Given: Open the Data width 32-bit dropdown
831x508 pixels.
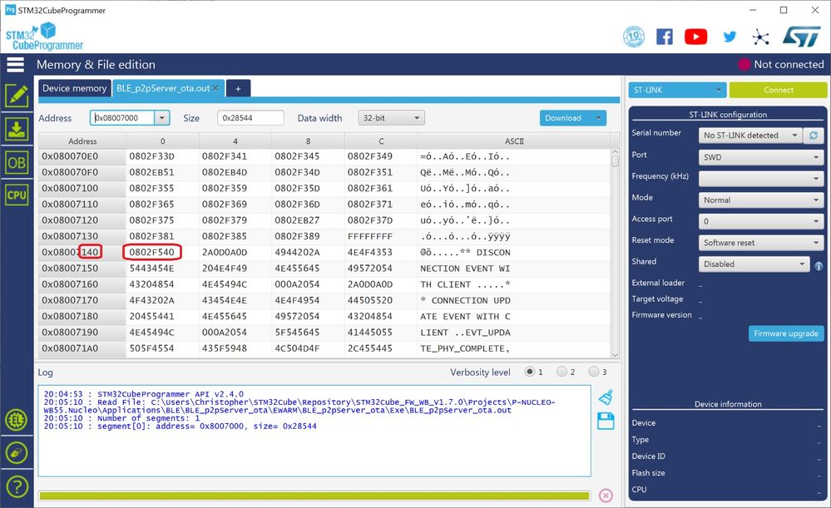Looking at the screenshot, I should [x=392, y=118].
